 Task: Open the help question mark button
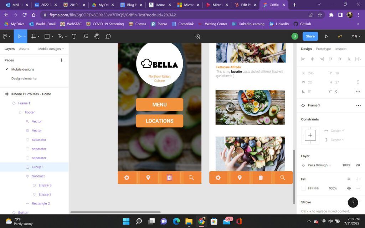click(353, 203)
